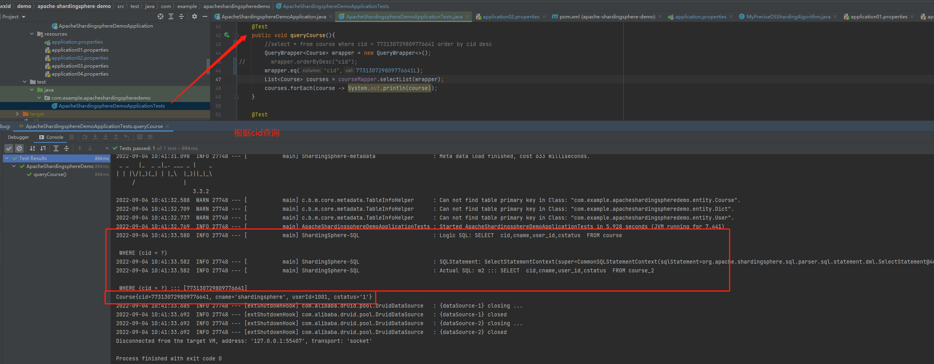Click the Step Out debugger icon
Image resolution: width=934 pixels, height=364 pixels.
click(116, 137)
